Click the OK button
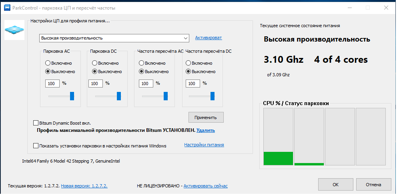 pyautogui.click(x=336, y=185)
